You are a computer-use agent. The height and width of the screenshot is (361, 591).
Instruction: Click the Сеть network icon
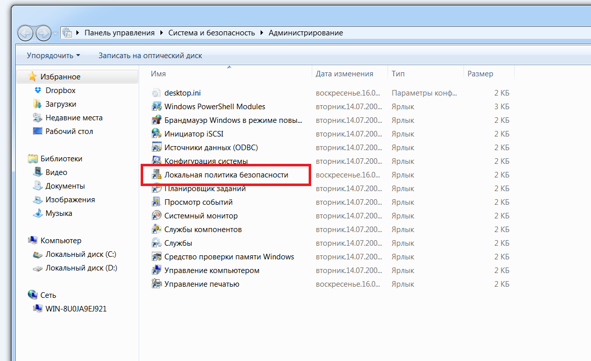click(x=33, y=295)
